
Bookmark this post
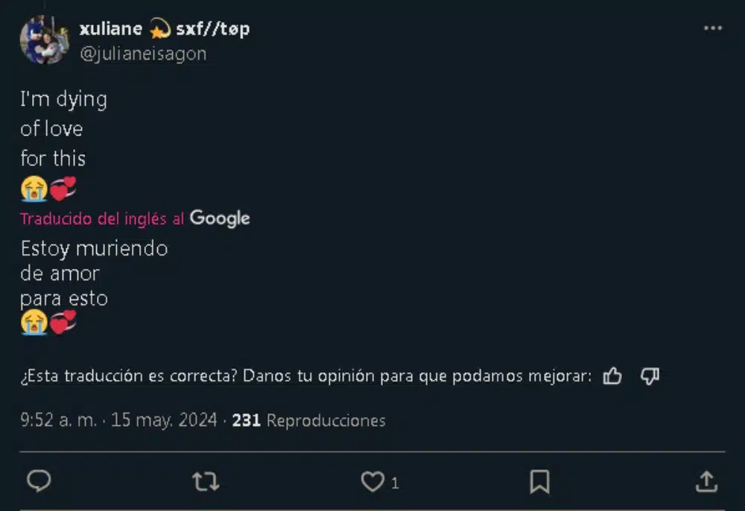[539, 481]
